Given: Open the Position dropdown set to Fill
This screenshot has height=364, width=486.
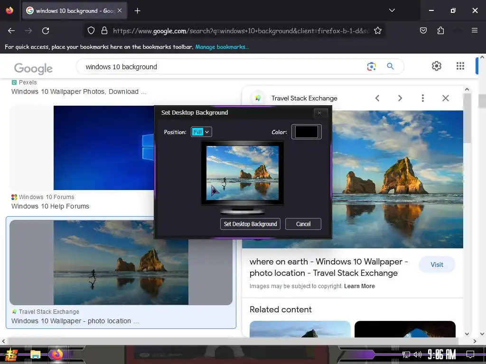Looking at the screenshot, I should pyautogui.click(x=201, y=132).
